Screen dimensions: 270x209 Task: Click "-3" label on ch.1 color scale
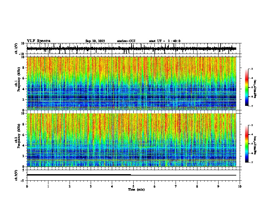point(252,69)
